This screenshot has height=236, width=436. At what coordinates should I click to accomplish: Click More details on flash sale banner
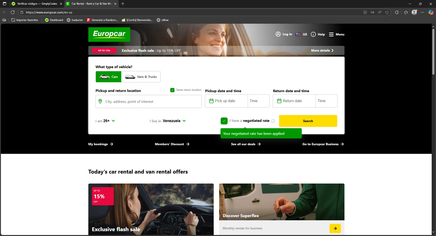[x=322, y=51]
